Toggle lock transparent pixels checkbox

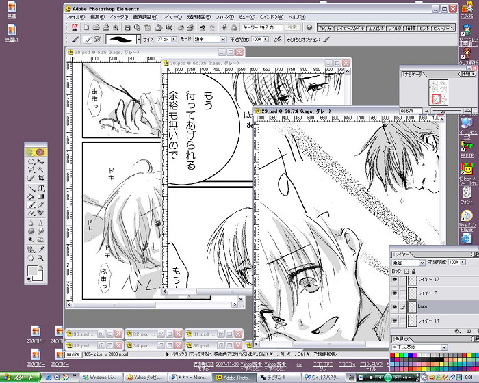click(406, 272)
